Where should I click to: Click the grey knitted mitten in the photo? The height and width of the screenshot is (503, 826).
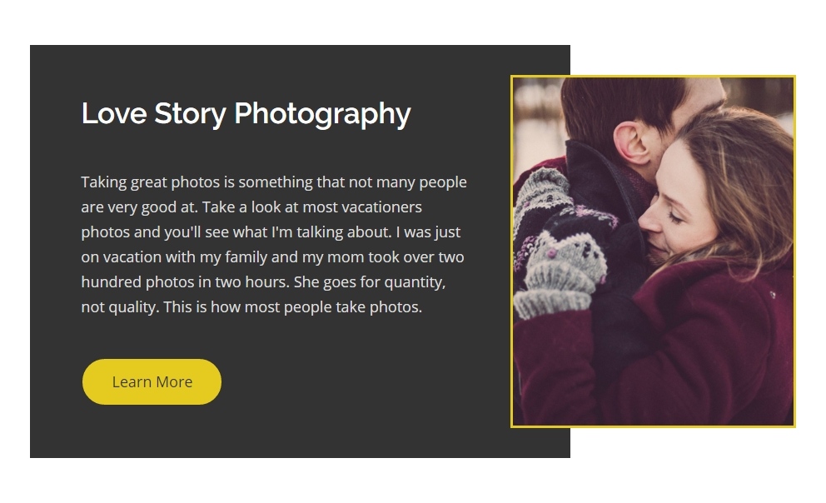click(x=559, y=266)
